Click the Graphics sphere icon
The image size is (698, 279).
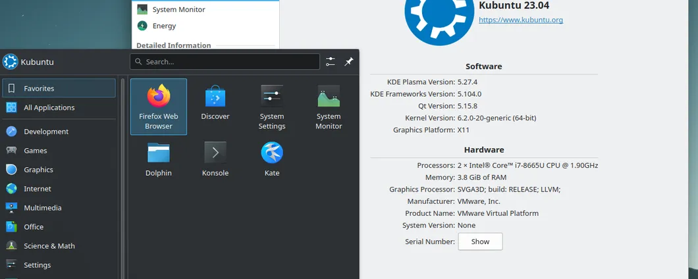(12, 170)
